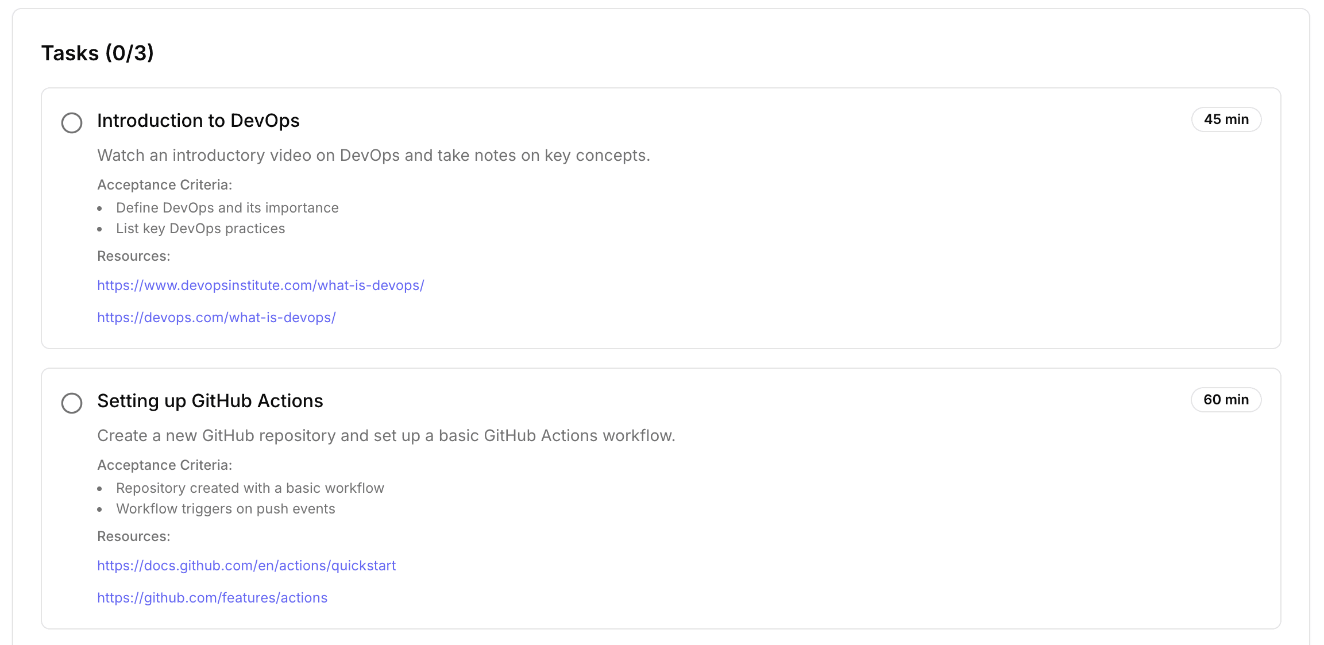Click the 60 min duration badge
This screenshot has width=1324, height=645.
pos(1226,400)
